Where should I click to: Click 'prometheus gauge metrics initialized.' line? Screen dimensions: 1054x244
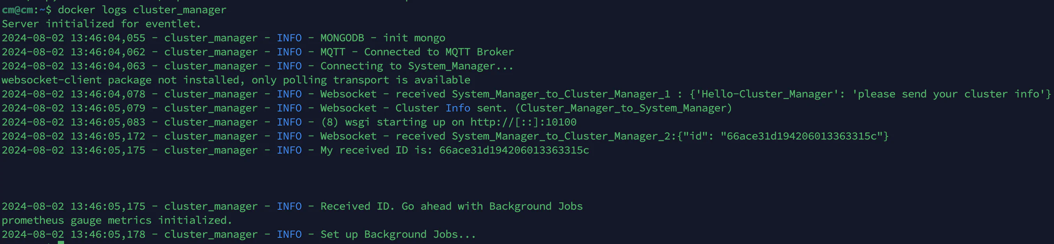(x=116, y=220)
